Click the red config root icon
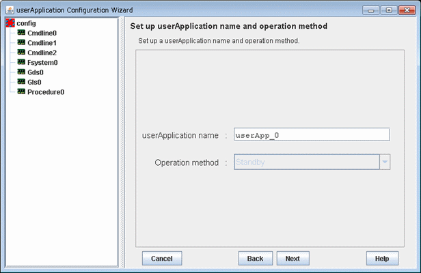 coord(10,23)
